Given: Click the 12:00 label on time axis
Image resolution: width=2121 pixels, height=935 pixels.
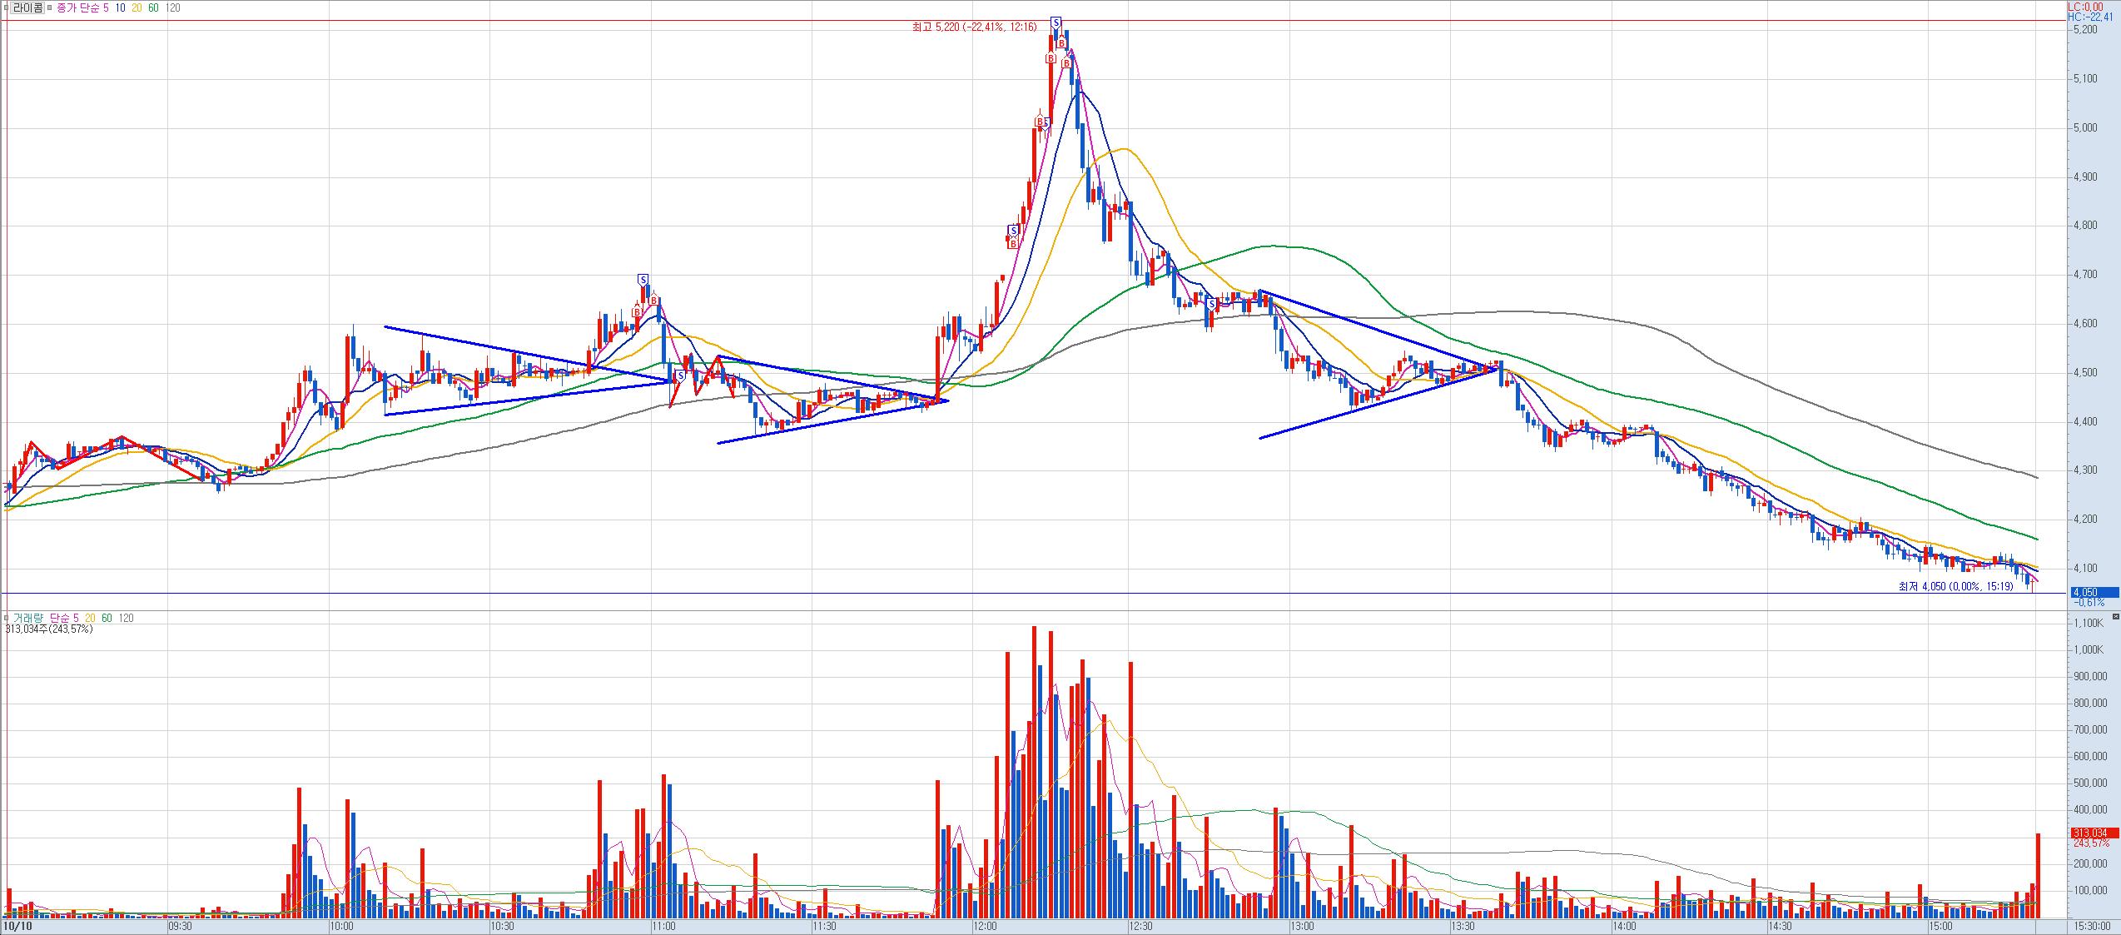Looking at the screenshot, I should click(x=985, y=926).
